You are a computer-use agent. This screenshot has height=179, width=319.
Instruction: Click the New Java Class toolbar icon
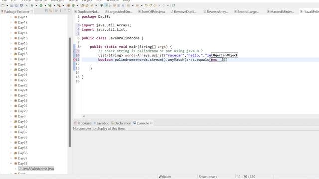pyautogui.click(x=73, y=5)
